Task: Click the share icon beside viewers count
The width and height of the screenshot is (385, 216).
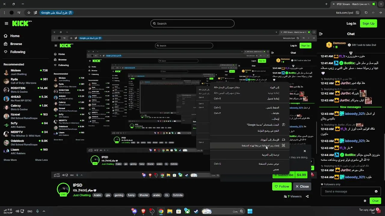Action: point(307,196)
